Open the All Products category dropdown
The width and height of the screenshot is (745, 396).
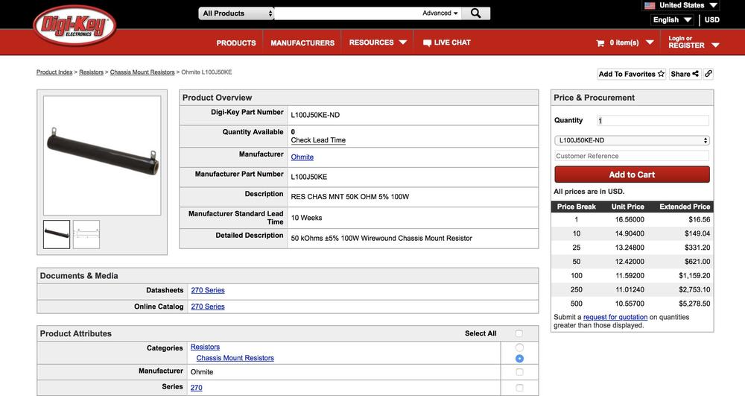236,13
